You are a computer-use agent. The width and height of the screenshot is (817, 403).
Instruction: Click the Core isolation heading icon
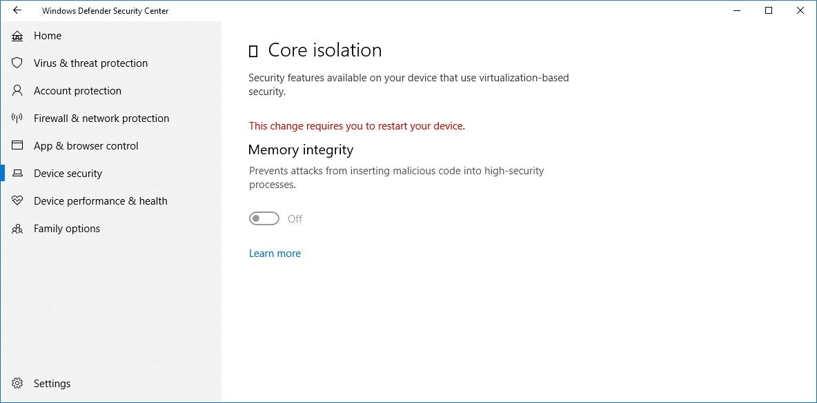tap(253, 51)
